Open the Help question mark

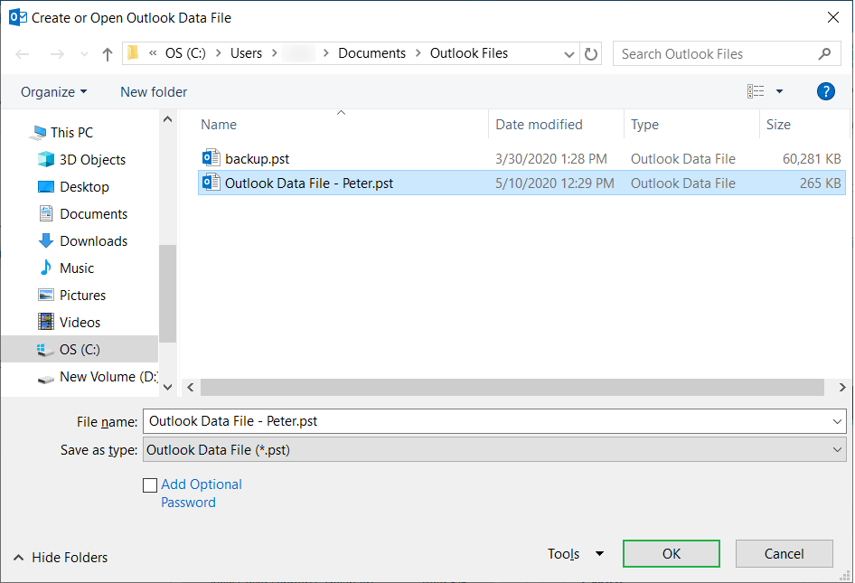(825, 91)
